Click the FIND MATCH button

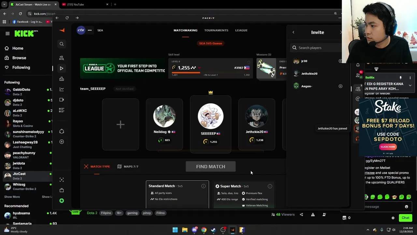(x=210, y=166)
